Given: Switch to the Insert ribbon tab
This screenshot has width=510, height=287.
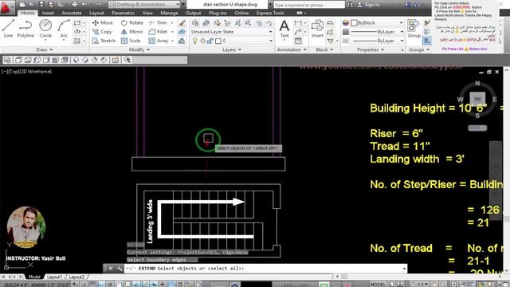Looking at the screenshot, I should [48, 13].
